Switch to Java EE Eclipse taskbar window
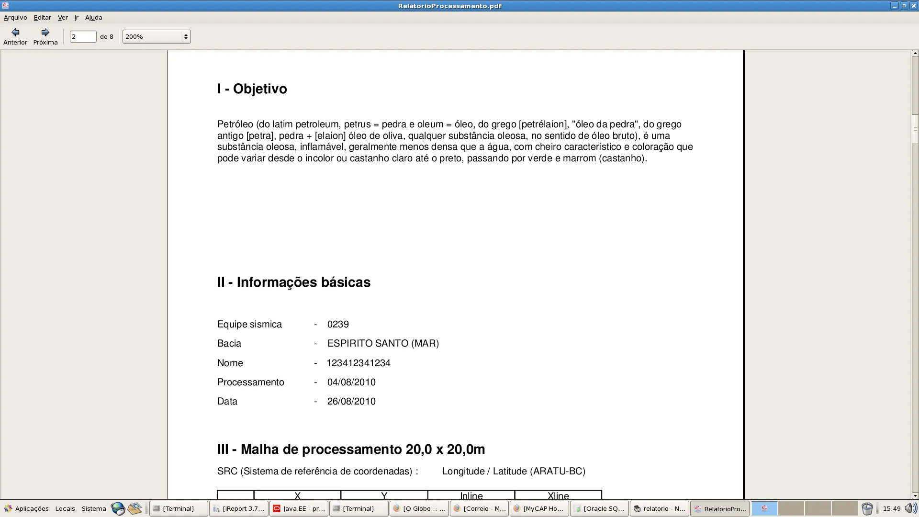The width and height of the screenshot is (919, 517). point(299,508)
